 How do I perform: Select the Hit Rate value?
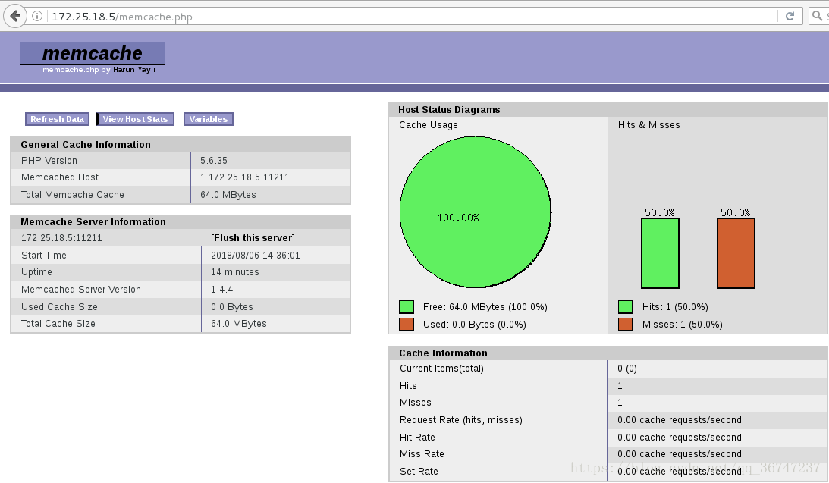pos(680,437)
